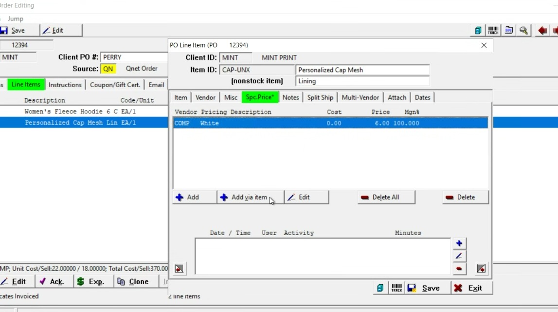The height and width of the screenshot is (312, 558).
Task: Click the next line item icon at the dialog's bottom right
Action: click(x=481, y=269)
